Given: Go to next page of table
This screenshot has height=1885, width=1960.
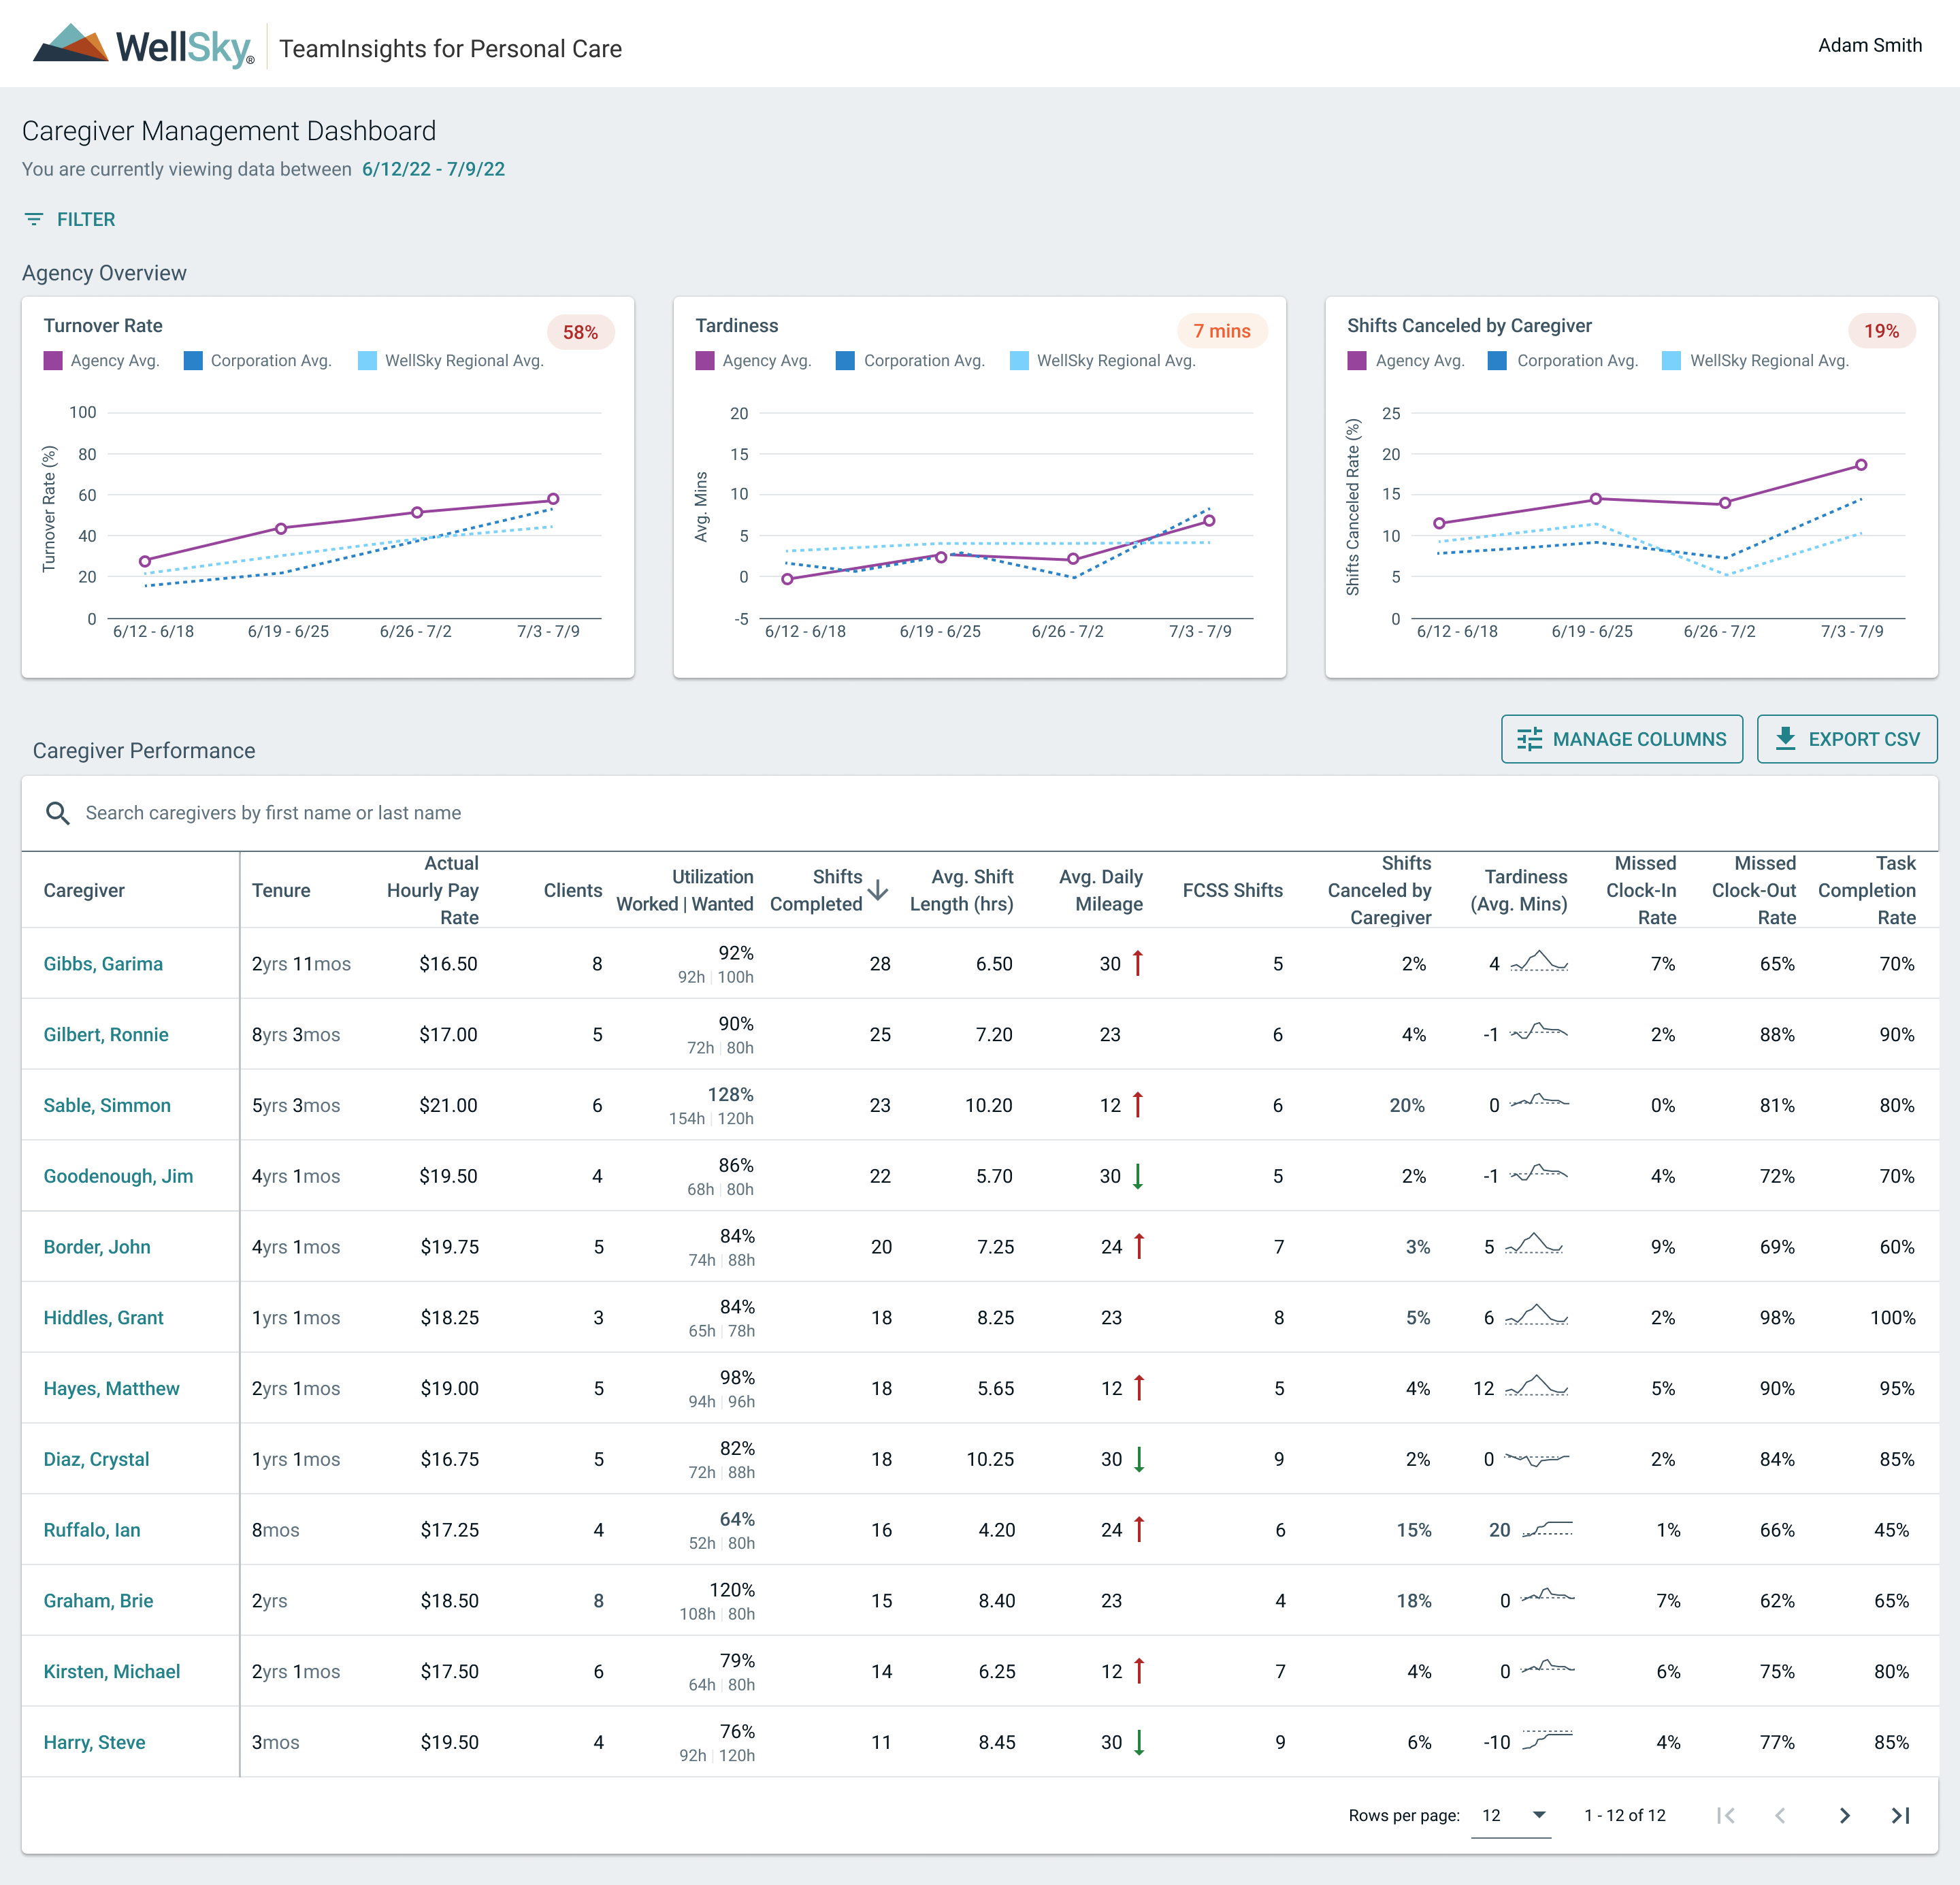Looking at the screenshot, I should click(x=1845, y=1815).
